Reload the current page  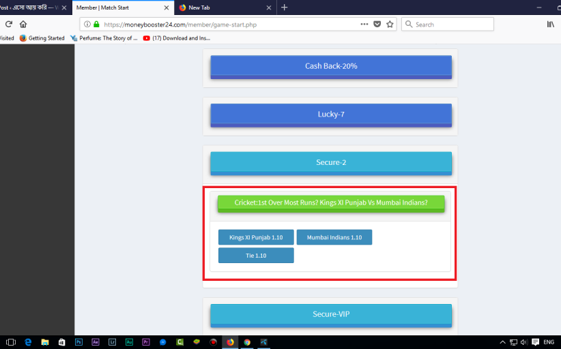pos(8,24)
